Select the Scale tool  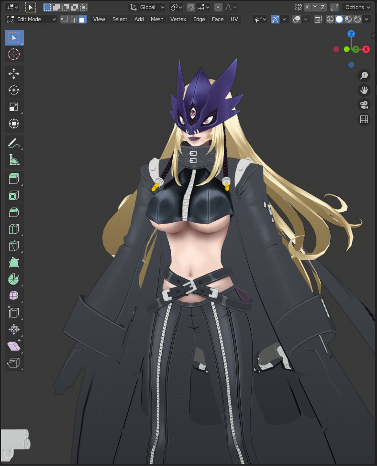[14, 107]
